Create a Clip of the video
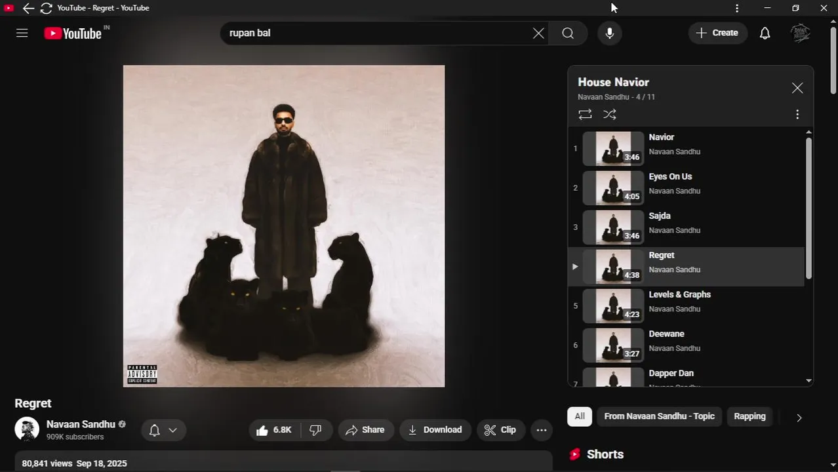 click(500, 430)
